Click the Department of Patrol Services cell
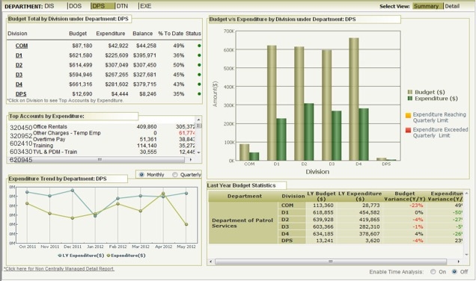The width and height of the screenshot is (476, 281). tap(242, 223)
